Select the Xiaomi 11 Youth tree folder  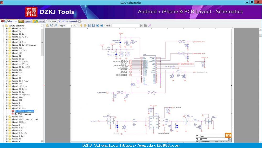20,62
